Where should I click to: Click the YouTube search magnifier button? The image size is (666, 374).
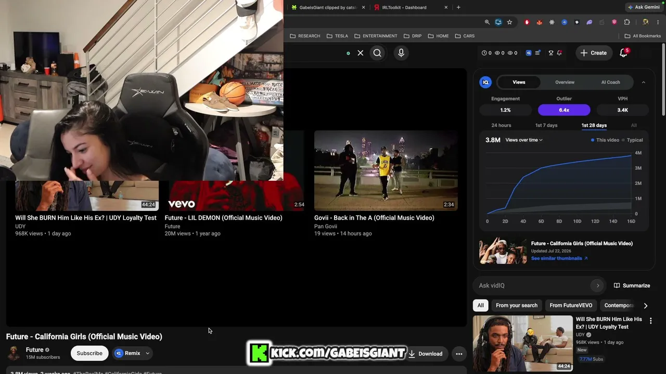pyautogui.click(x=377, y=52)
